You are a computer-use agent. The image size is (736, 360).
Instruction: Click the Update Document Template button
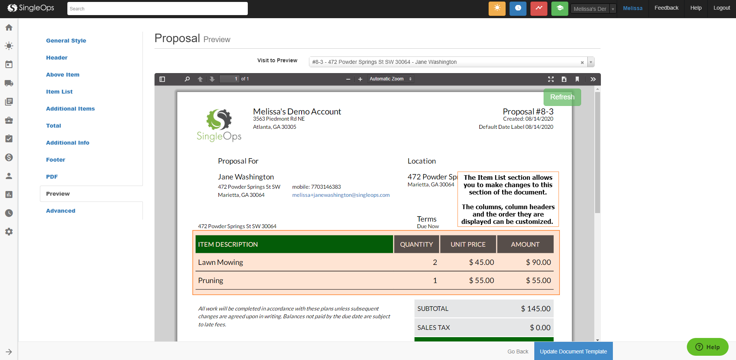(x=573, y=351)
